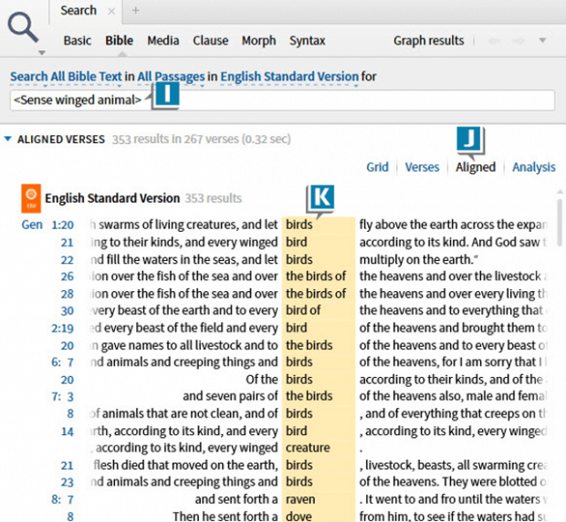Click the orange English Standard Version icon

(31, 197)
